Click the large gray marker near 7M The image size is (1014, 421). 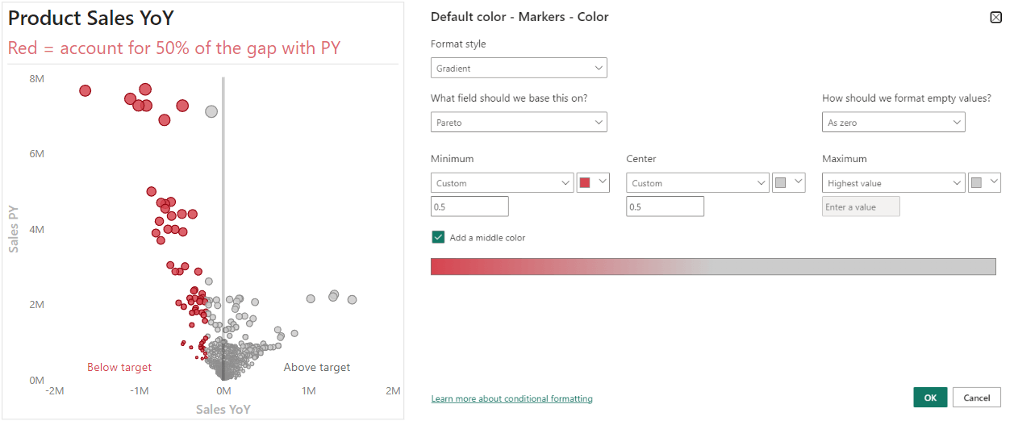click(211, 111)
